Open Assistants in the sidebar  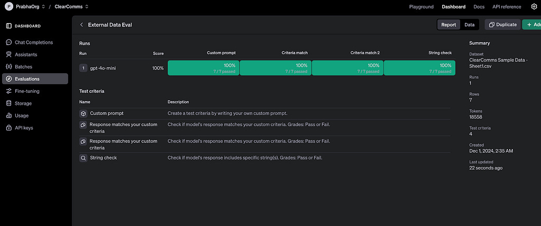click(35, 54)
